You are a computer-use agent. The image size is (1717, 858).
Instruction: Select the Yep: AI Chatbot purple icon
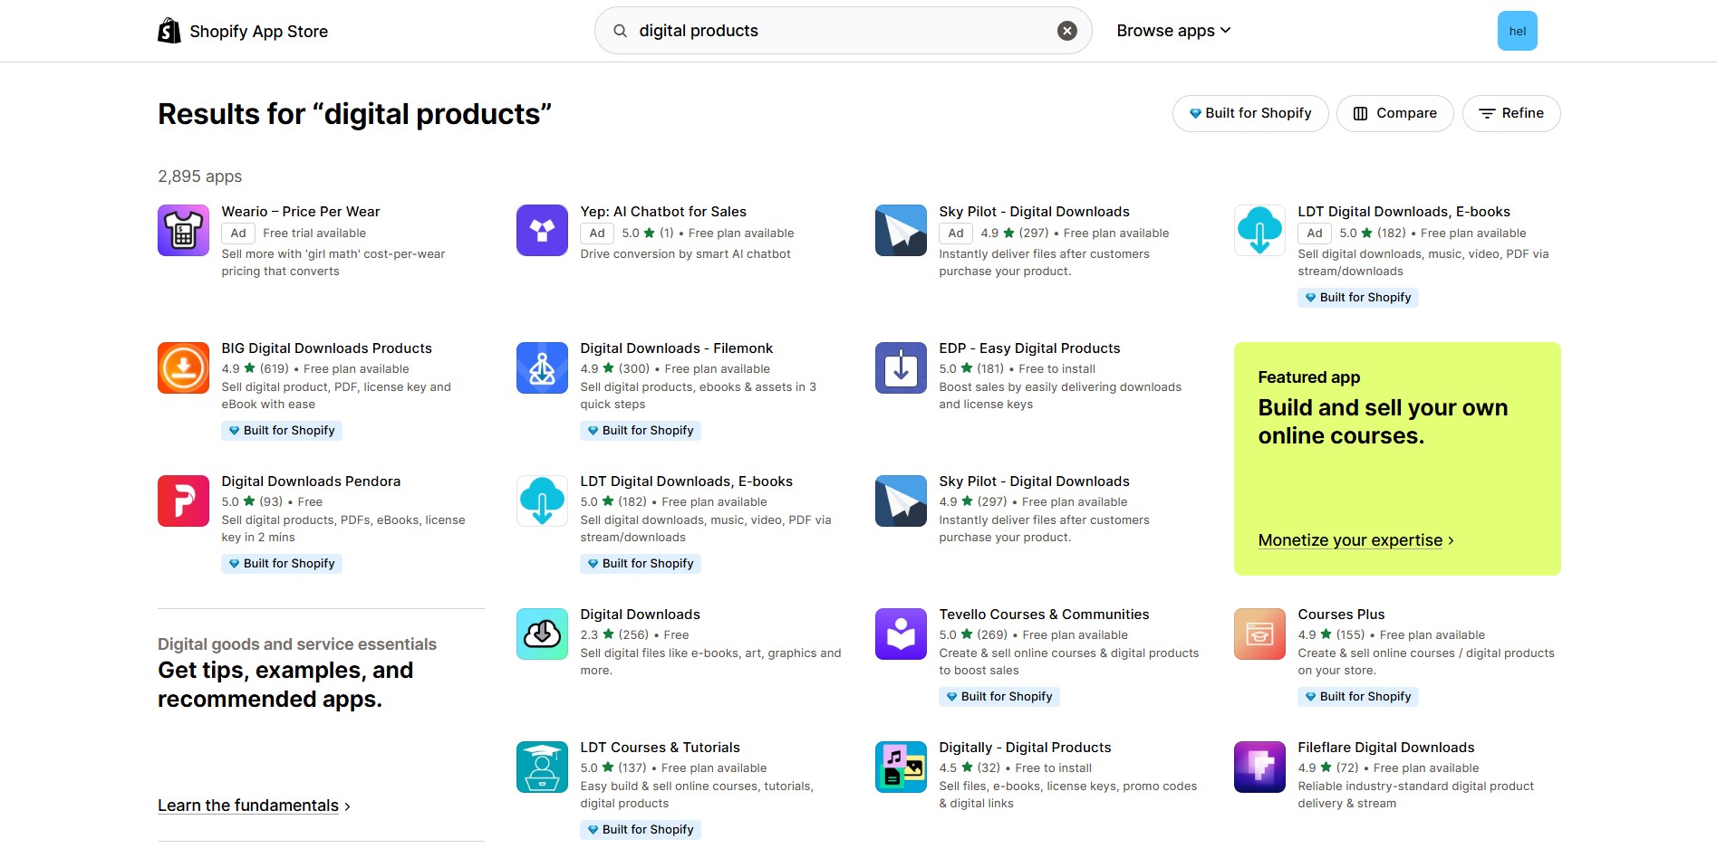pyautogui.click(x=541, y=229)
